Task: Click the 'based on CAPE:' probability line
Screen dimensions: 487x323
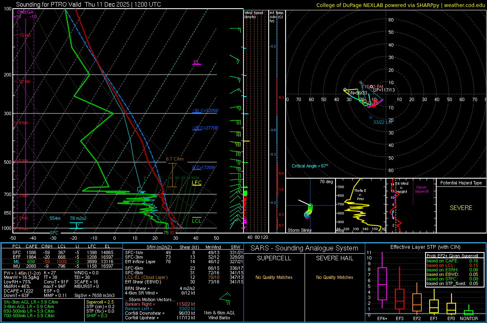Action: pyautogui.click(x=452, y=261)
